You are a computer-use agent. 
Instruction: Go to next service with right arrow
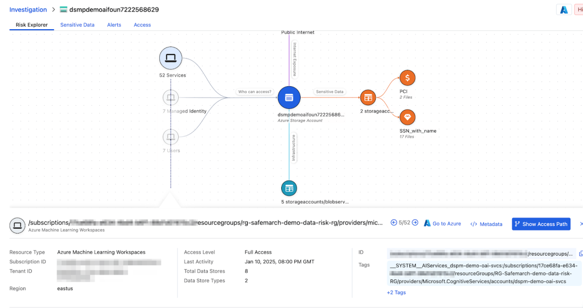click(415, 223)
